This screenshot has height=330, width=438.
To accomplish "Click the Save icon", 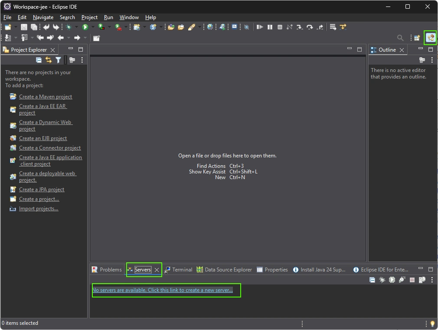I will point(24,27).
